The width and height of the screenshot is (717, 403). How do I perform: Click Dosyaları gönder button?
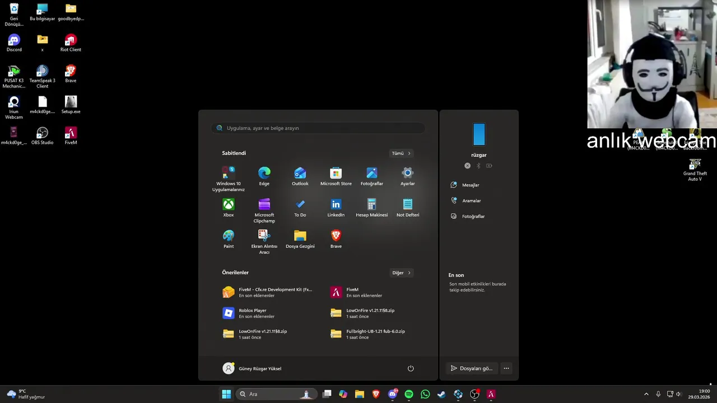[472, 368]
